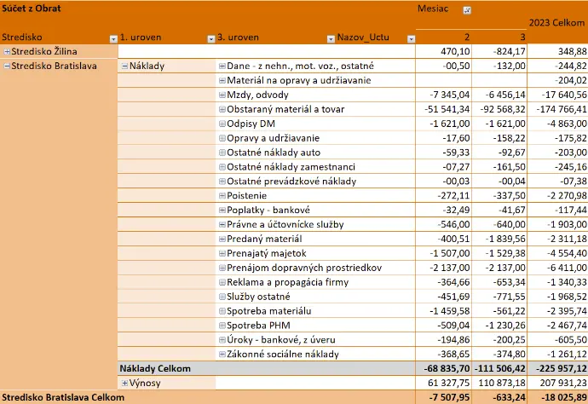
Task: Expand Obstaraný materiál a tovar
Action: click(222, 109)
